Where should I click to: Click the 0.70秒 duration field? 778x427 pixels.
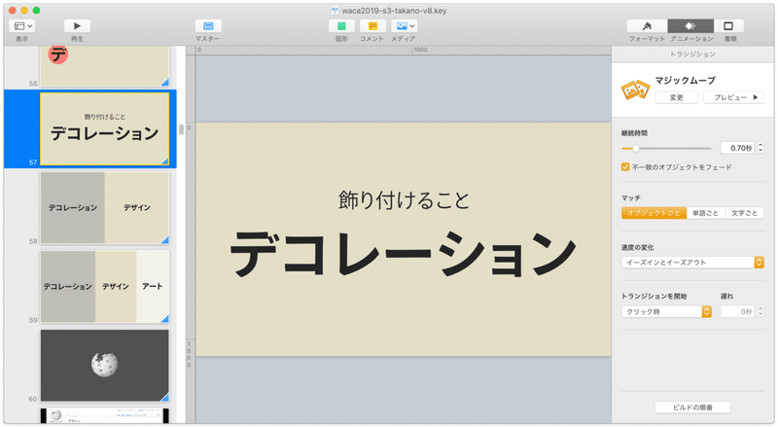click(x=737, y=148)
